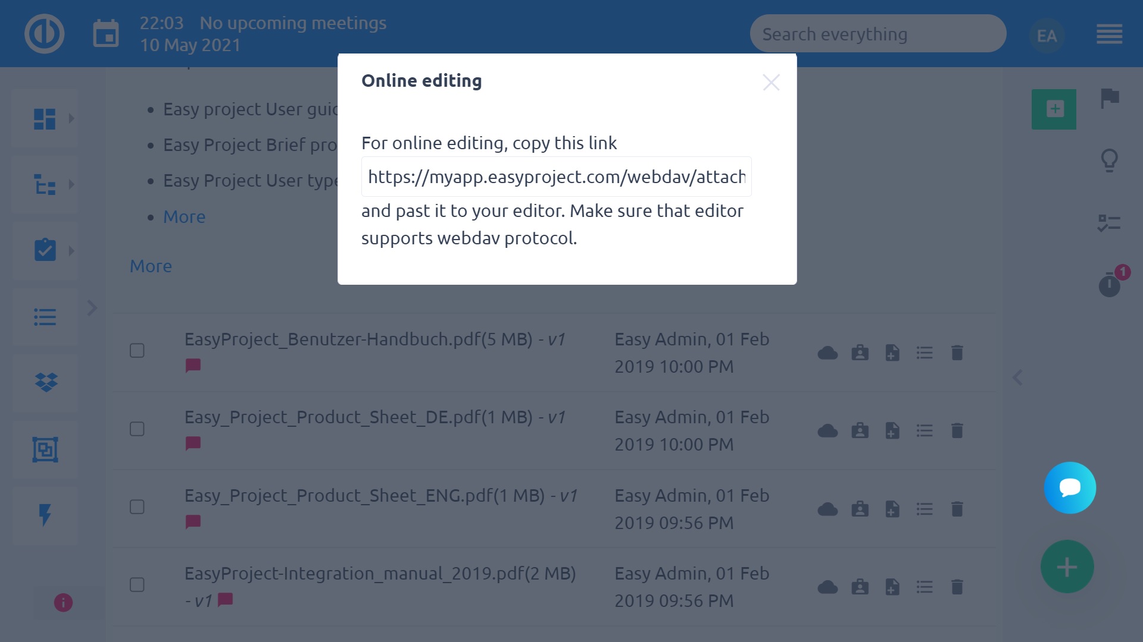1143x642 pixels.
Task: Click the Search everything field
Action: (878, 34)
